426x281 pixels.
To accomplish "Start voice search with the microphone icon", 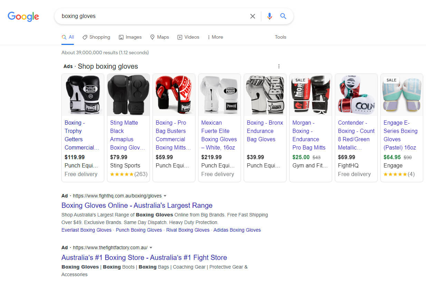I will pyautogui.click(x=270, y=16).
